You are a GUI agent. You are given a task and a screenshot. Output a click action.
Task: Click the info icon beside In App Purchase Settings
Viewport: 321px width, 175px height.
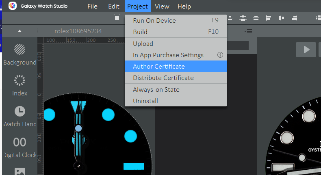point(220,55)
